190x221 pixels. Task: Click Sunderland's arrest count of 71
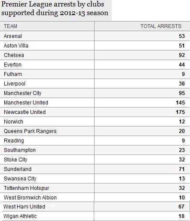(x=182, y=169)
